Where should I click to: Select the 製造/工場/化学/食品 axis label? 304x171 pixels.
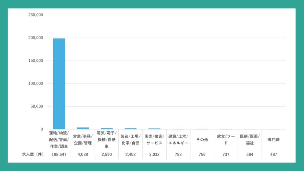[130, 140]
